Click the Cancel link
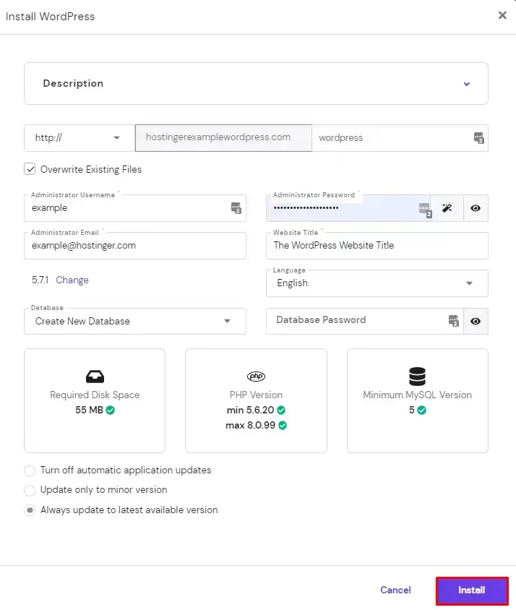 click(395, 590)
